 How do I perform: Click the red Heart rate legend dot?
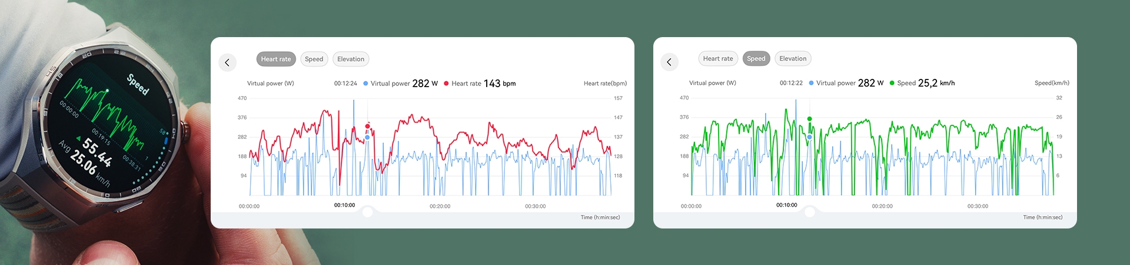446,84
